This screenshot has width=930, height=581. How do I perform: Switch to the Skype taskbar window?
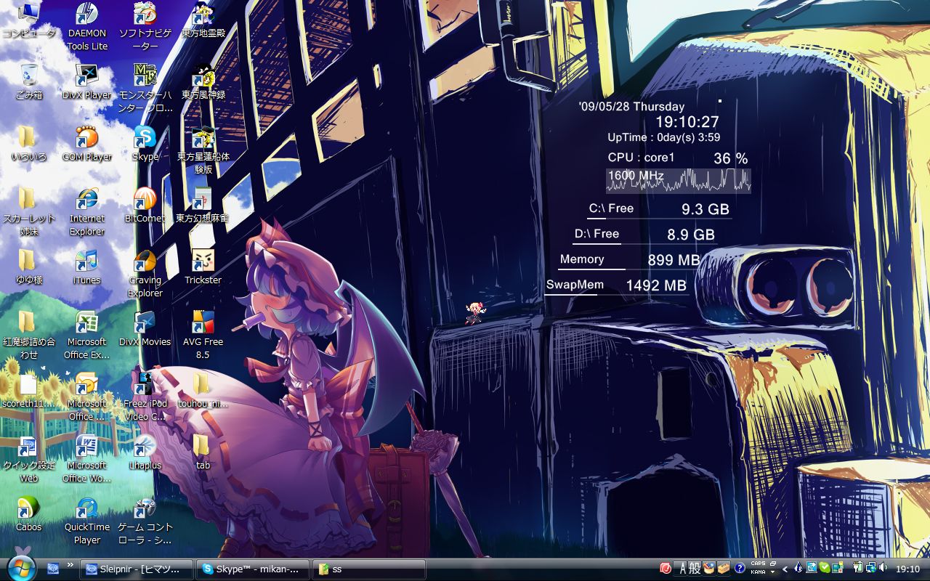click(253, 569)
